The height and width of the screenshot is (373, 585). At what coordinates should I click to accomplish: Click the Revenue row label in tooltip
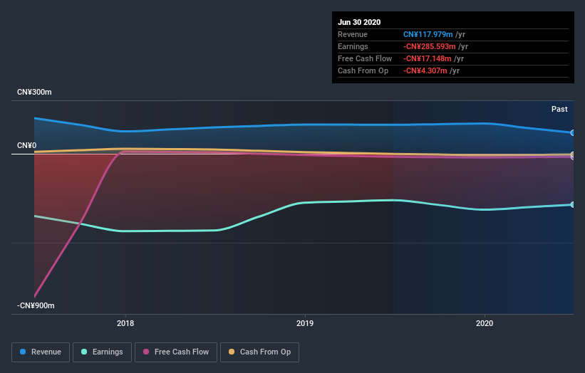coord(353,34)
